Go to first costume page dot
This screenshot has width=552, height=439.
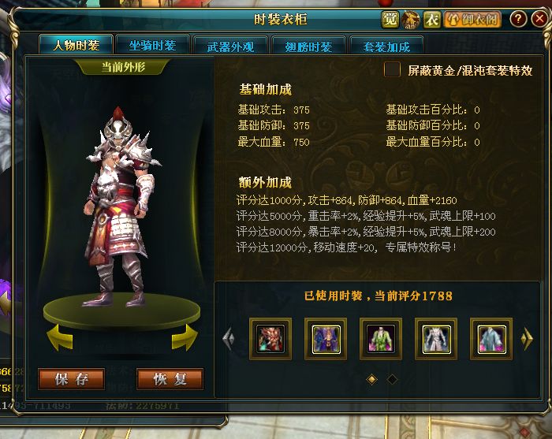point(371,379)
